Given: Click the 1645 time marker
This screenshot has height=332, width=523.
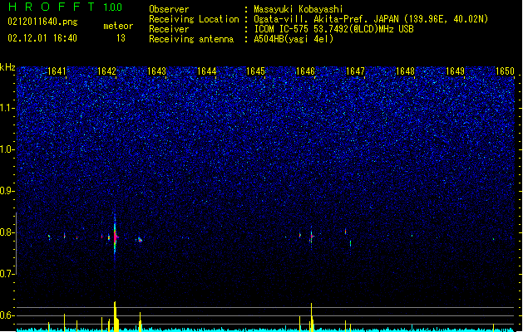Looking at the screenshot, I should tap(255, 71).
